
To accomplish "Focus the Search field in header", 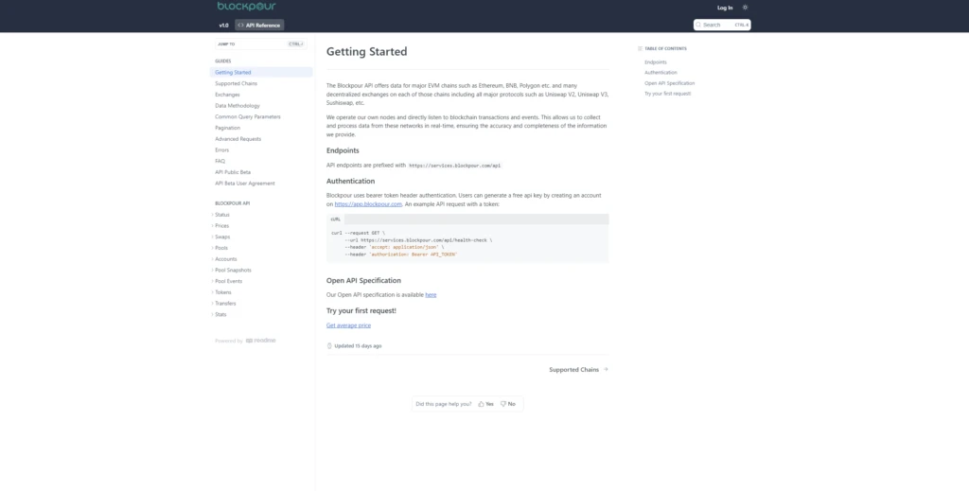I will tap(722, 25).
